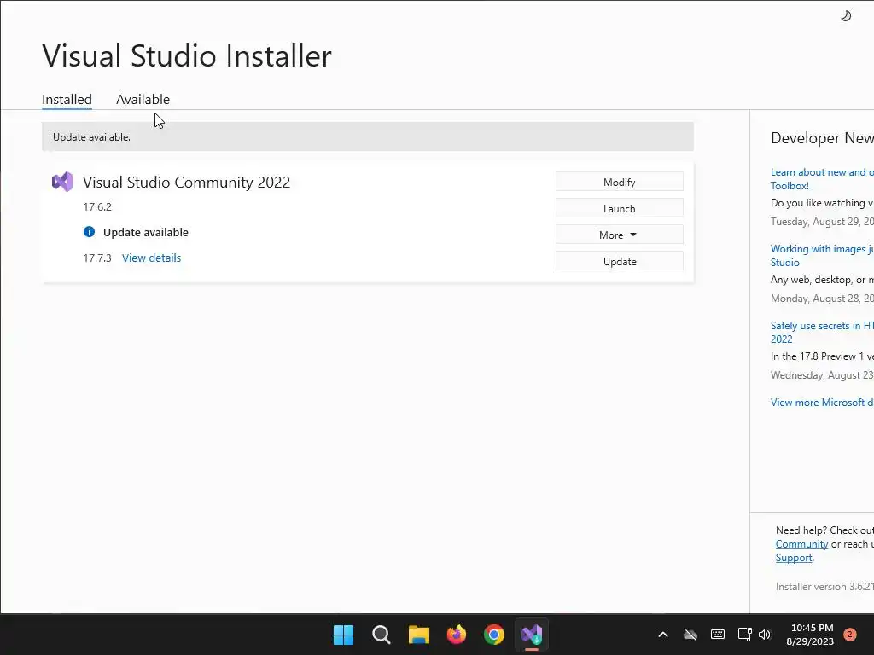Click the 'Tuesday, August 29' date text
Viewport: 874px width, 655px height.
(822, 222)
